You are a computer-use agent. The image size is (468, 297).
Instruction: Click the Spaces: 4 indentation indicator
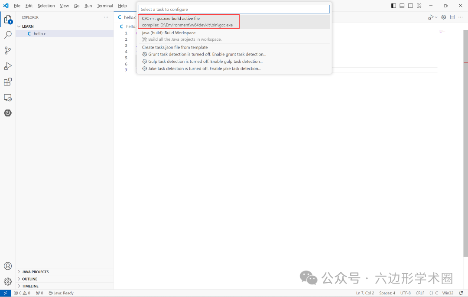[387, 293]
